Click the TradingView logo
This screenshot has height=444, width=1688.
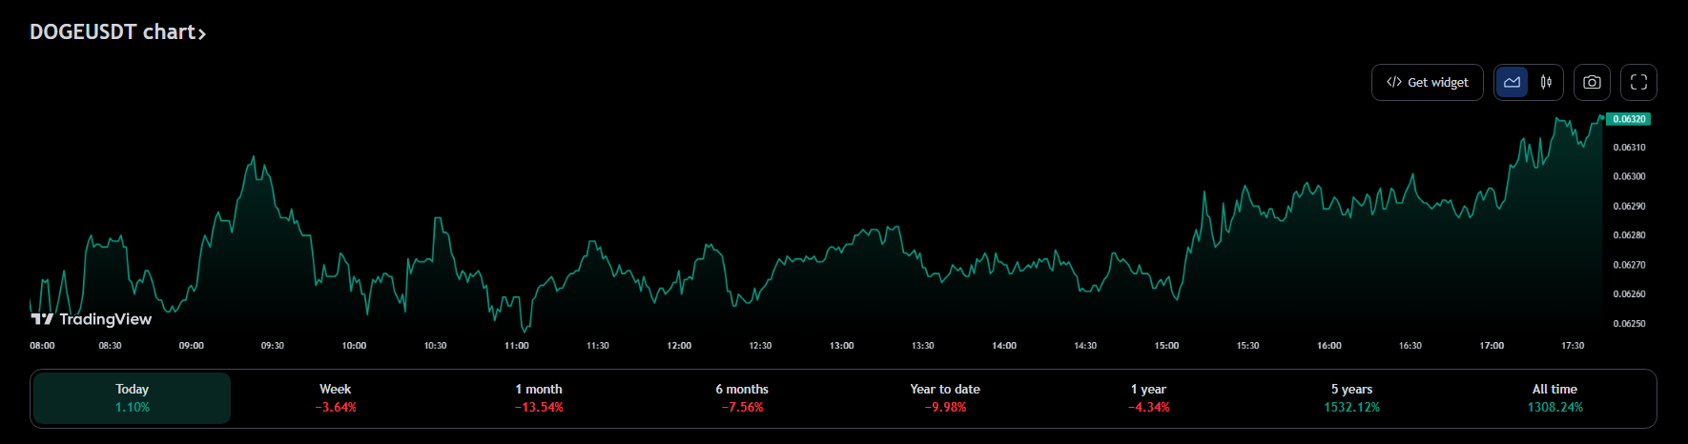pos(92,319)
